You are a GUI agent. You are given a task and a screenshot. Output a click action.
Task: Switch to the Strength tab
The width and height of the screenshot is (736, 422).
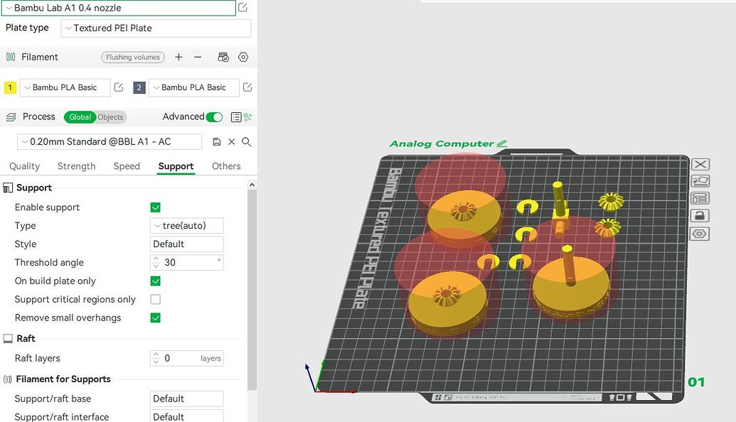click(x=77, y=166)
